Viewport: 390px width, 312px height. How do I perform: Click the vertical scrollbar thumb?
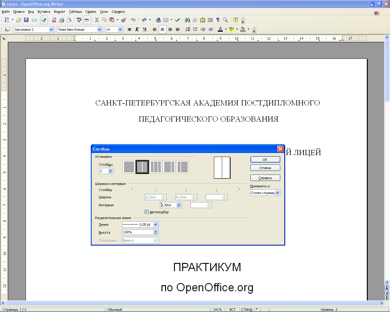[x=387, y=71]
